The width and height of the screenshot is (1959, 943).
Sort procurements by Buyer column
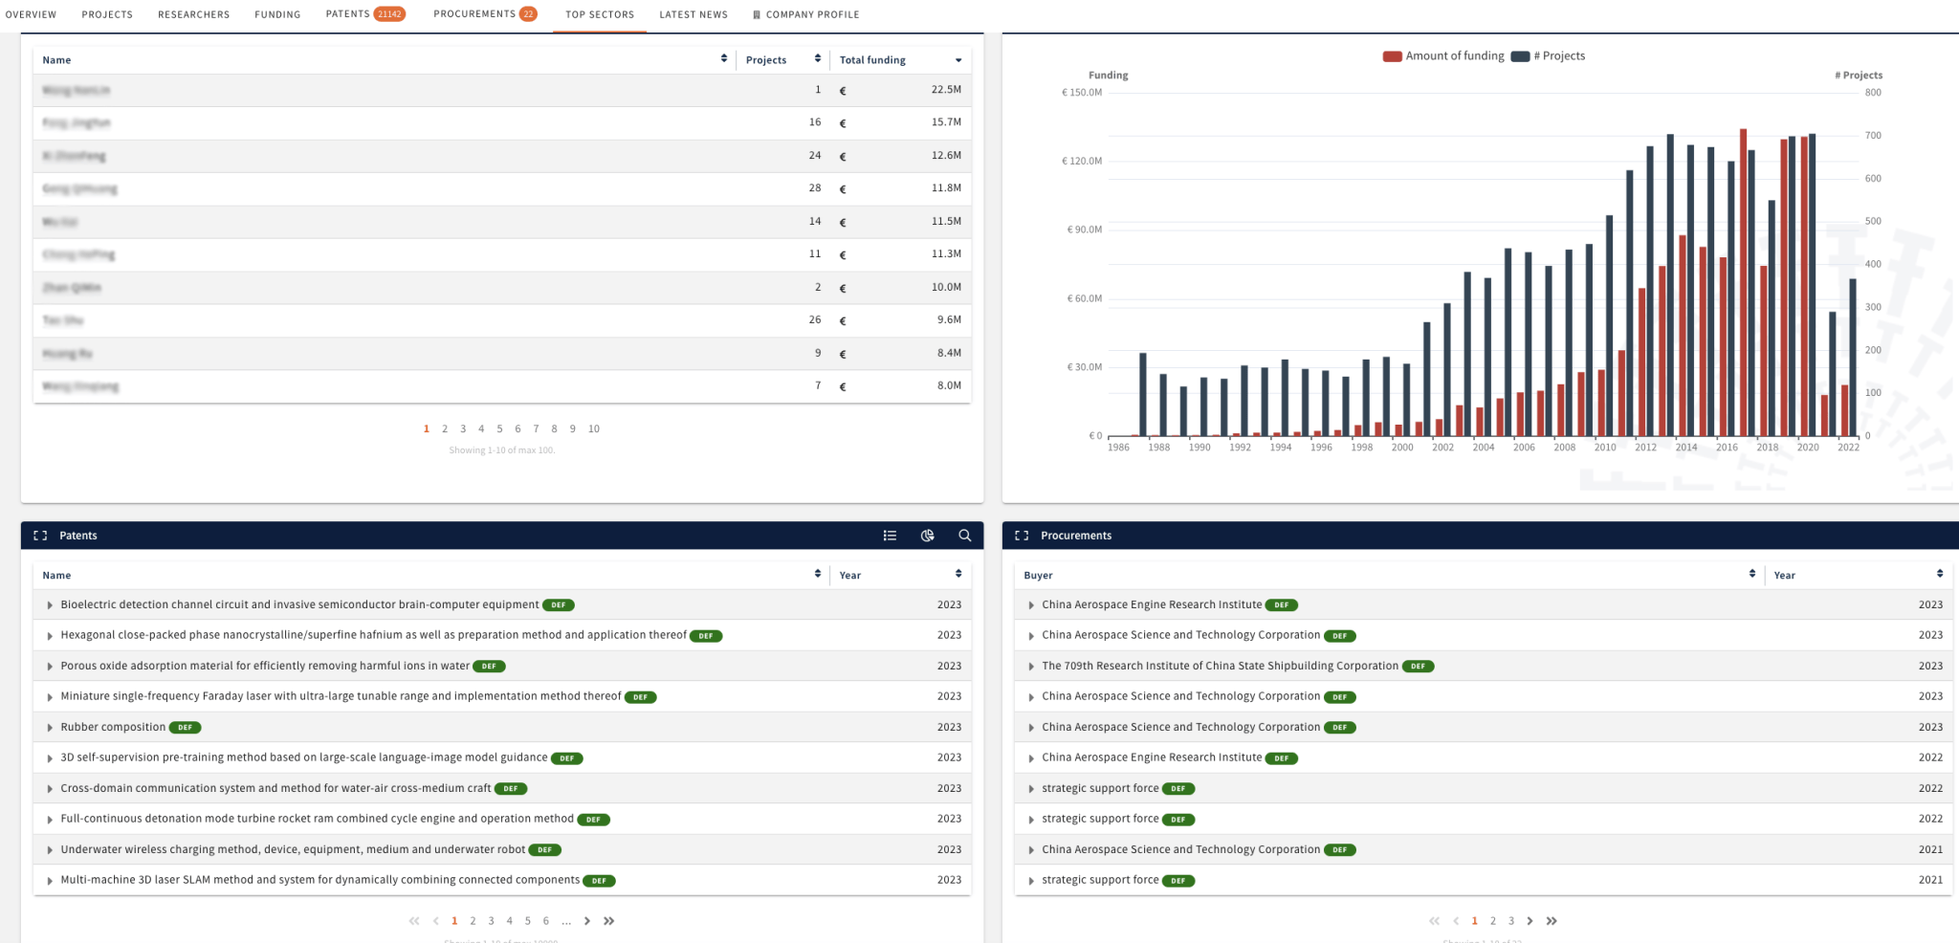1751,574
